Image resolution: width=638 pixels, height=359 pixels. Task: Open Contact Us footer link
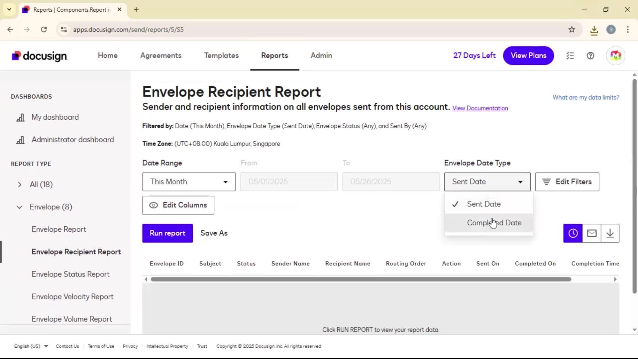click(67, 346)
